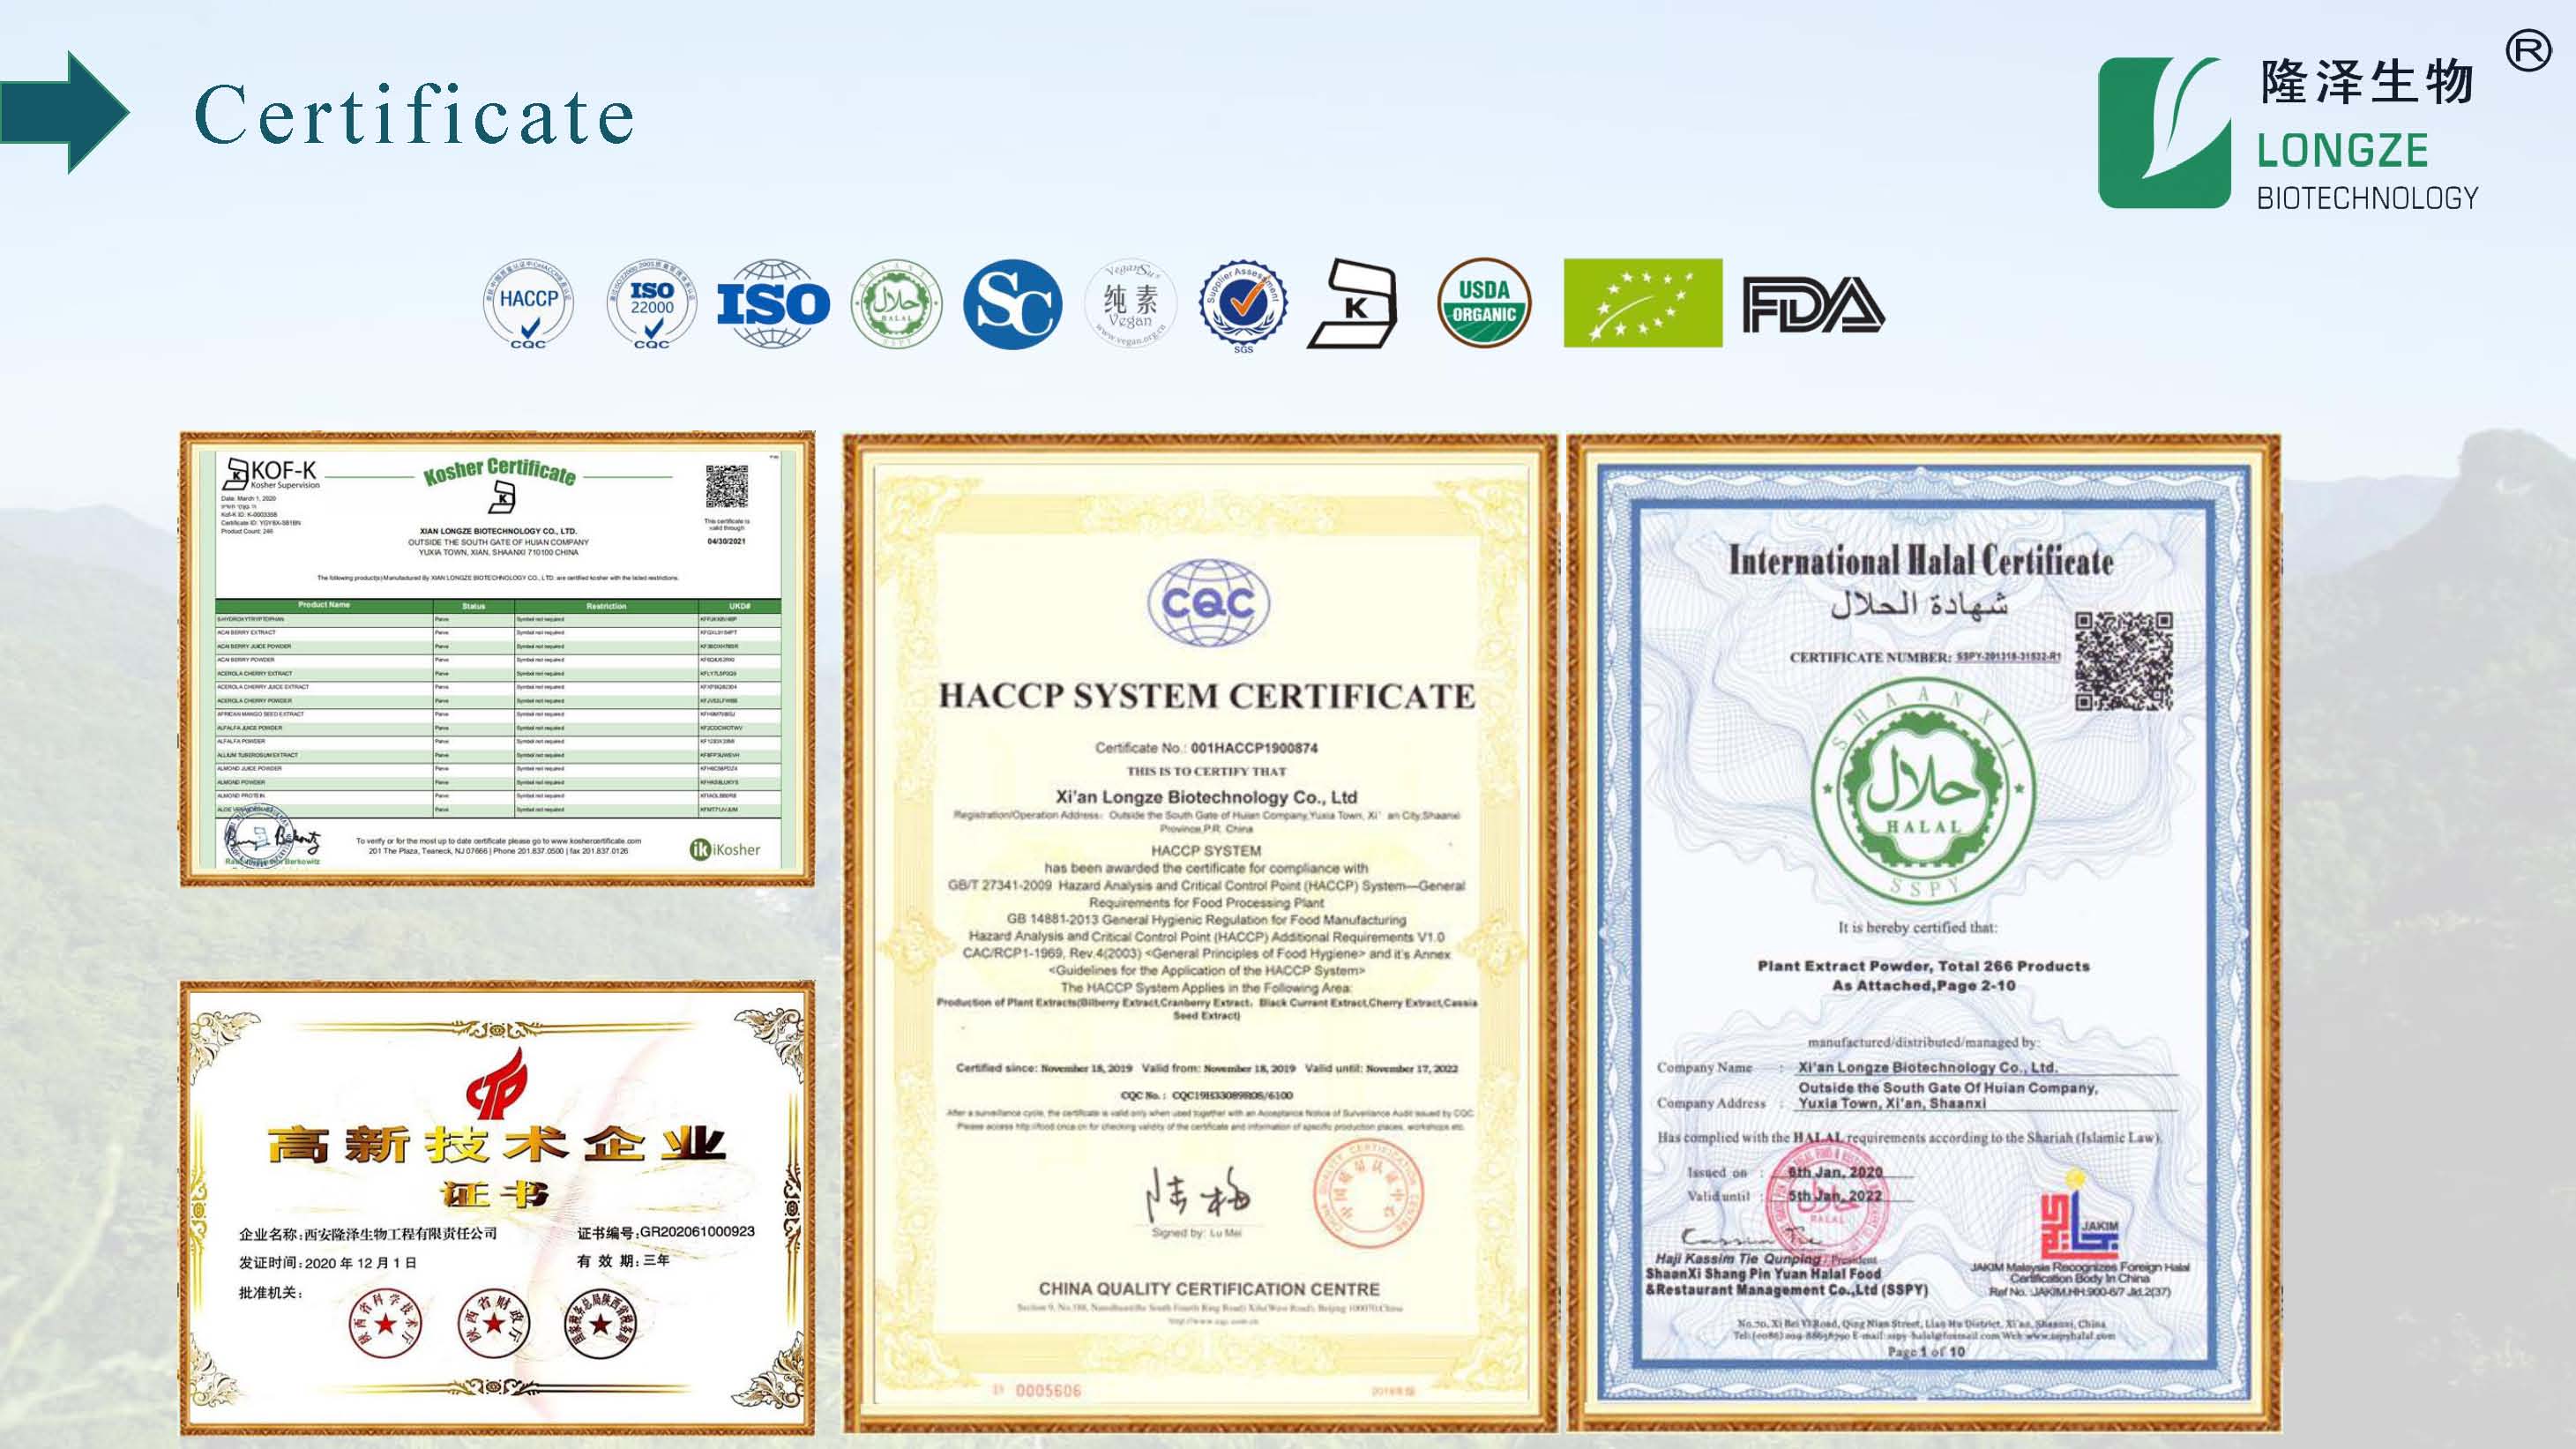Click the large green Halal seal
Viewport: 2576px width, 1449px height.
click(x=1923, y=792)
